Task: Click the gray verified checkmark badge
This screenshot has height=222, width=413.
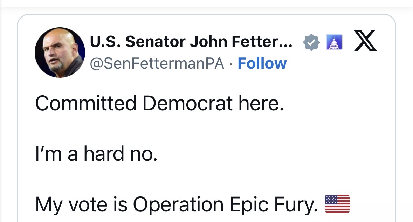Action: click(x=311, y=42)
